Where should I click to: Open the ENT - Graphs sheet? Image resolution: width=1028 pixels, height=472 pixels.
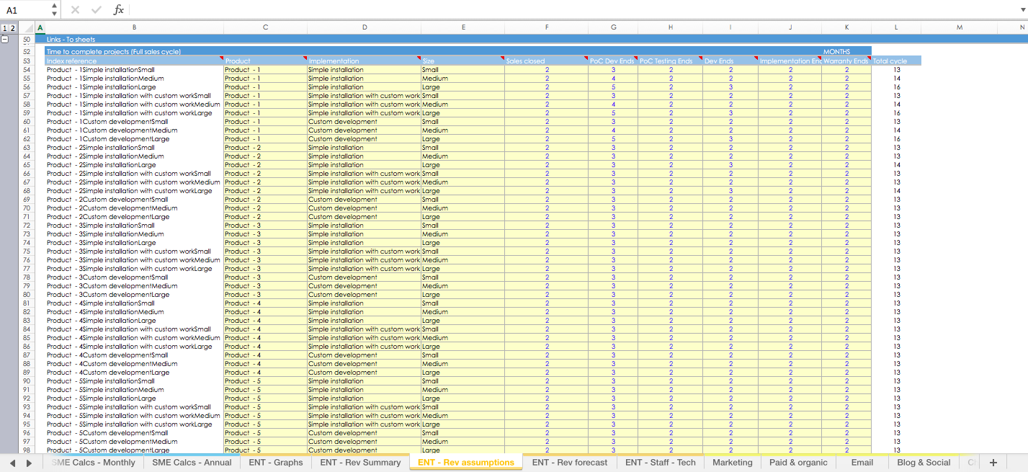pos(276,463)
